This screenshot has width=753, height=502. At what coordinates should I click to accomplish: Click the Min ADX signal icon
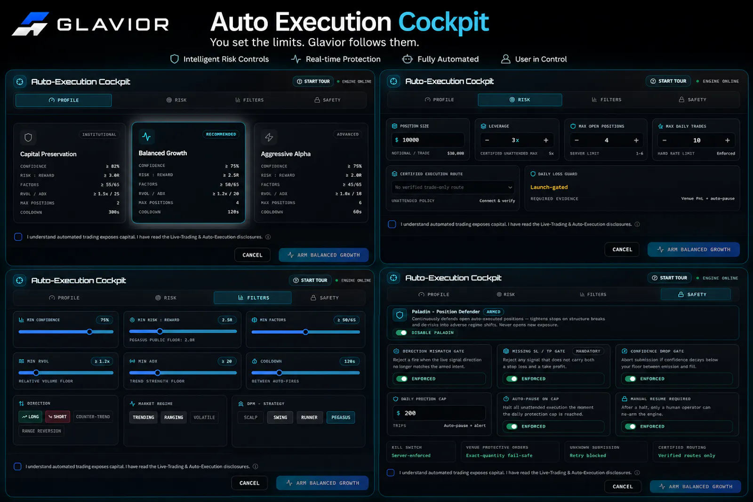tap(132, 361)
